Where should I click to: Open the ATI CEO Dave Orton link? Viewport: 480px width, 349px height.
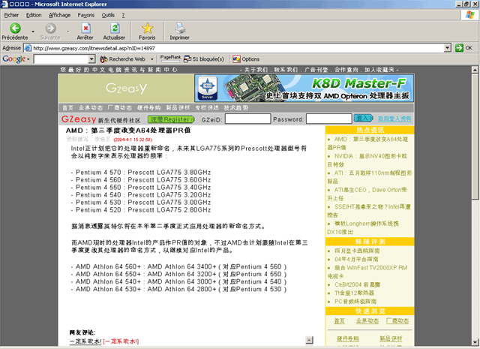[x=367, y=194]
